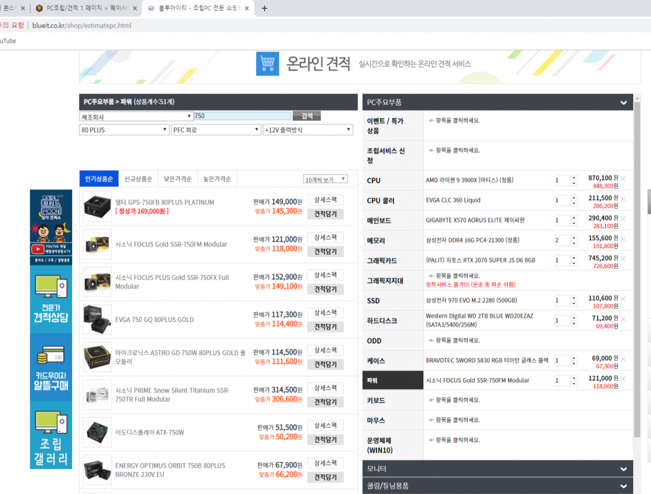Select the 운영체제 (WIN10) category row
The image size is (651, 494).
(497, 445)
